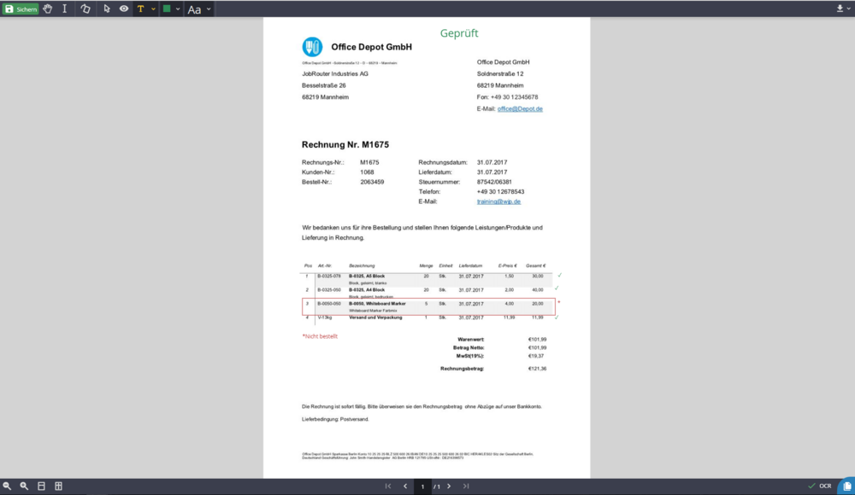The image size is (855, 495).
Task: Click the recipient JobRouter Industries AG
Action: point(335,73)
